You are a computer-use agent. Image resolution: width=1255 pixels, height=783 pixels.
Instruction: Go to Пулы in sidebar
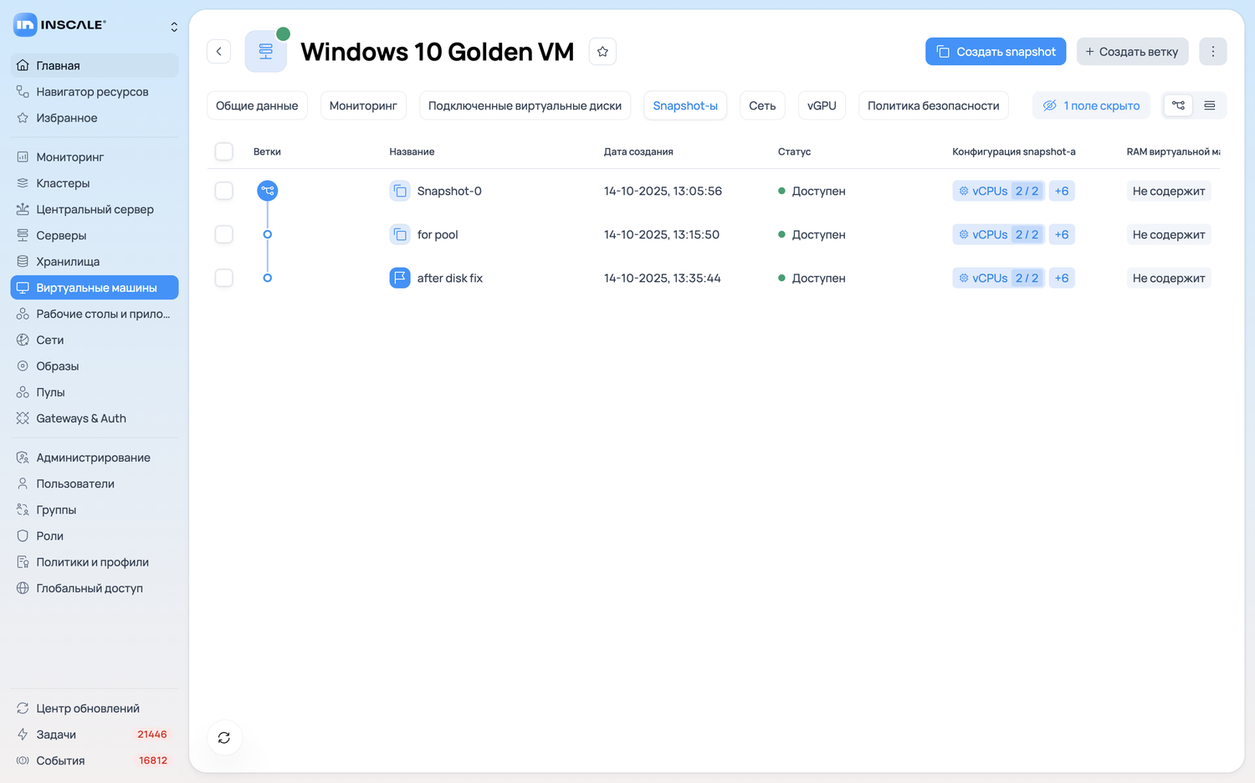pos(95,392)
